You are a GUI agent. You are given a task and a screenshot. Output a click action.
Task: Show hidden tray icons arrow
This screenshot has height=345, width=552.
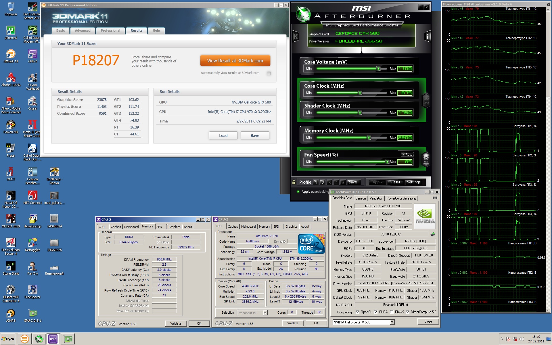click(x=502, y=339)
